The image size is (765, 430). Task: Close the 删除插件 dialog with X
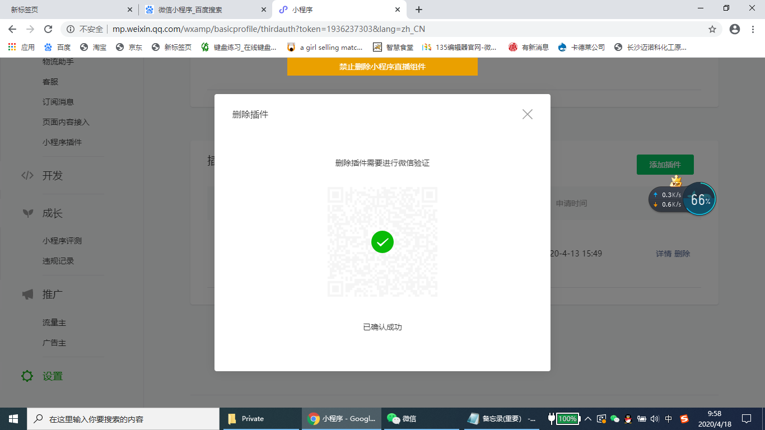[527, 114]
